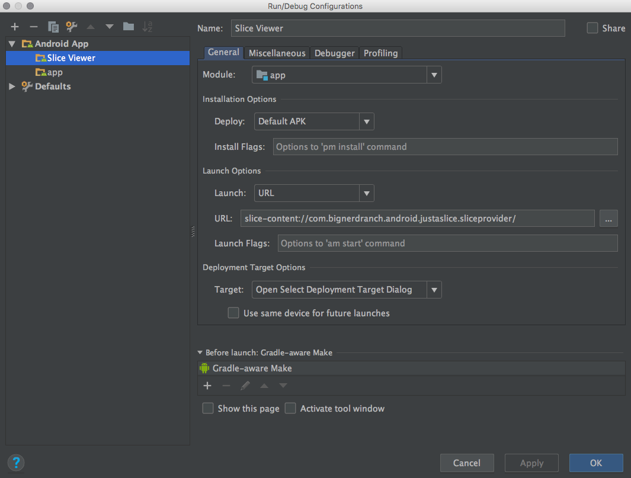Select the app configuration in tree
The height and width of the screenshot is (478, 631).
(98, 72)
